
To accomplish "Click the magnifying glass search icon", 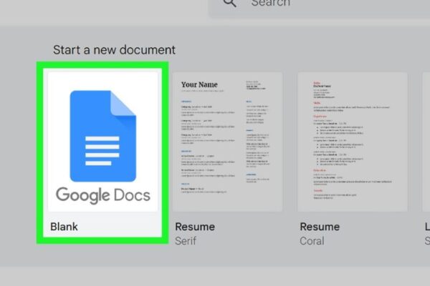I will click(230, 3).
